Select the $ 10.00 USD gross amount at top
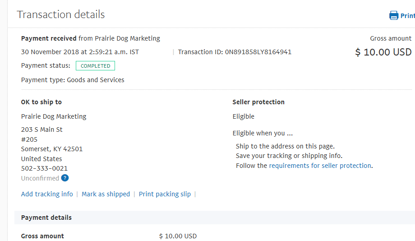The image size is (415, 241). 383,52
